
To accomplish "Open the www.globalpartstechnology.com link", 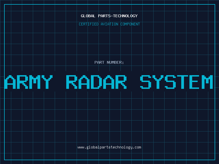I will (x=109, y=147).
